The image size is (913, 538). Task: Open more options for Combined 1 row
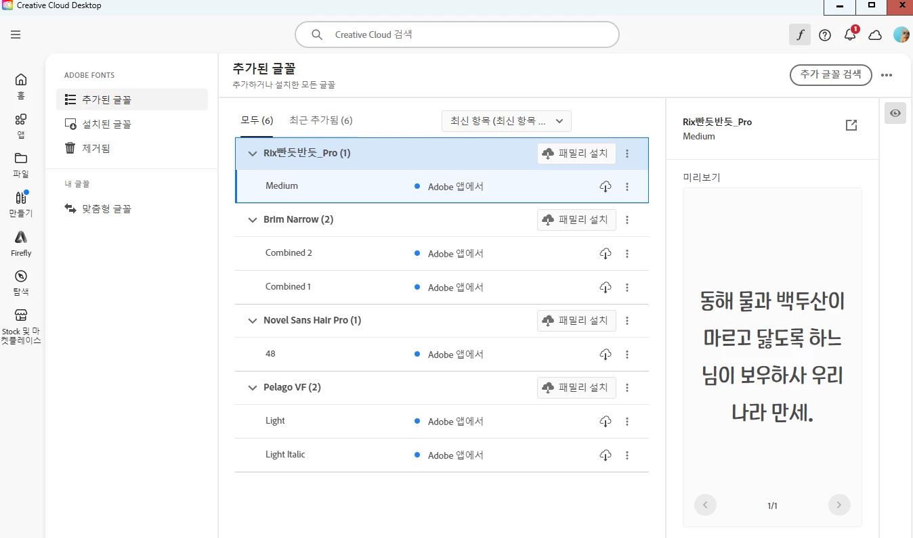[627, 287]
